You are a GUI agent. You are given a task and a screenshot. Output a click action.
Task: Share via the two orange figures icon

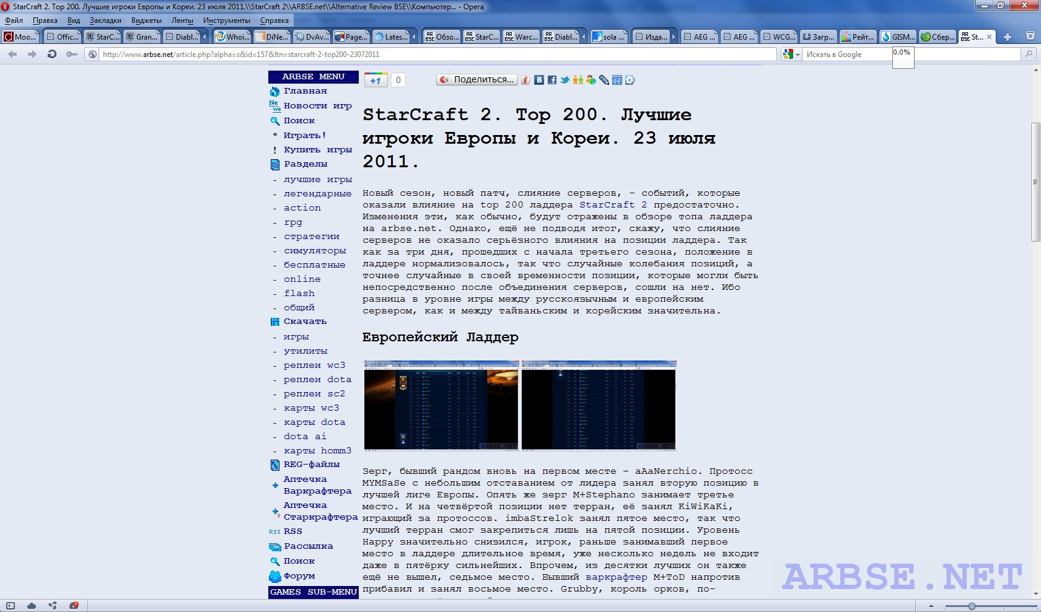[x=578, y=80]
